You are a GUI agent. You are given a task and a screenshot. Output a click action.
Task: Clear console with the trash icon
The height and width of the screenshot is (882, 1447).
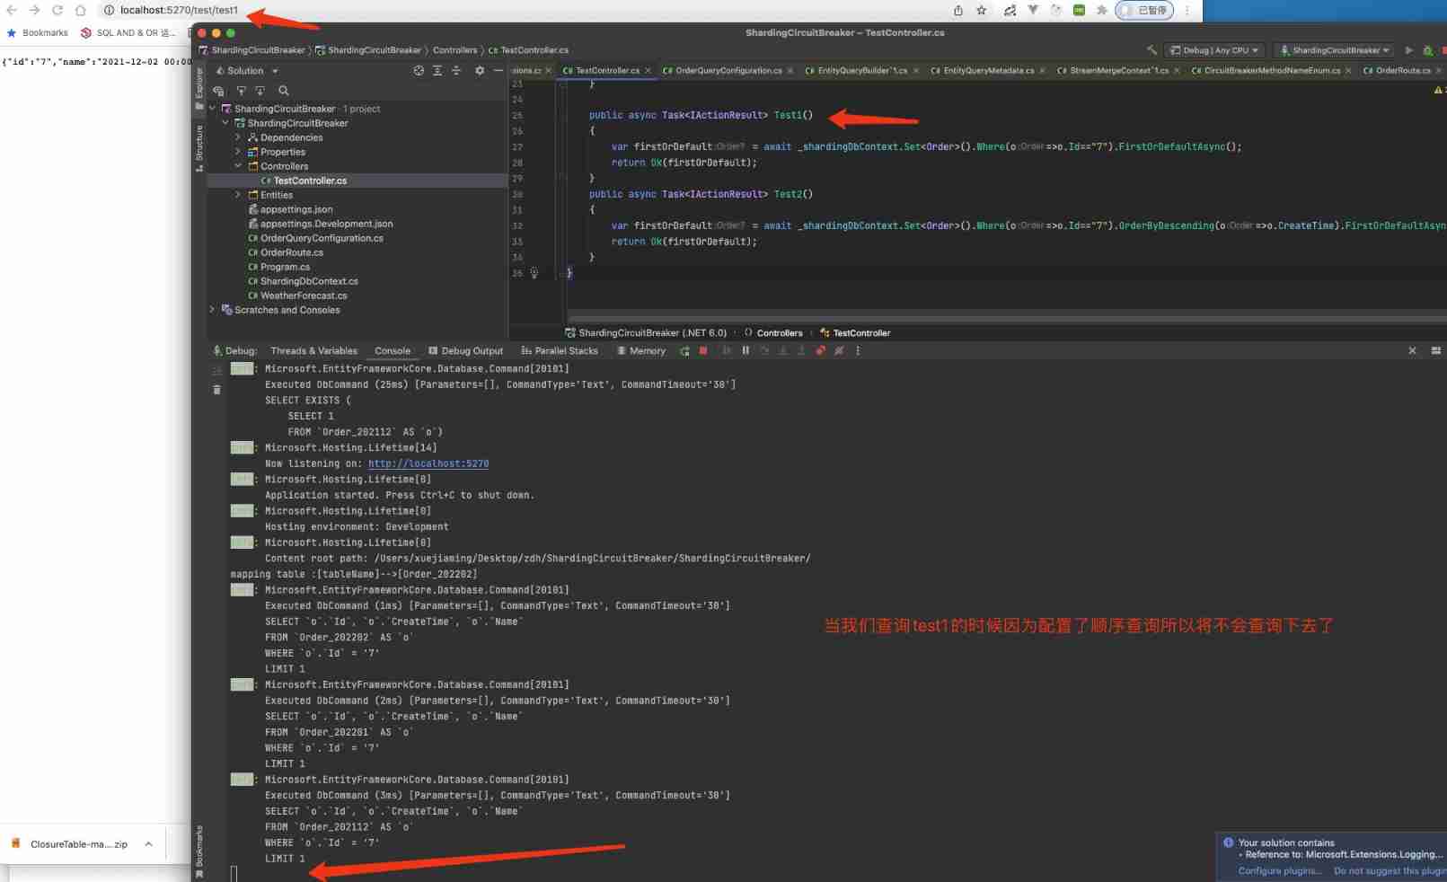[216, 390]
